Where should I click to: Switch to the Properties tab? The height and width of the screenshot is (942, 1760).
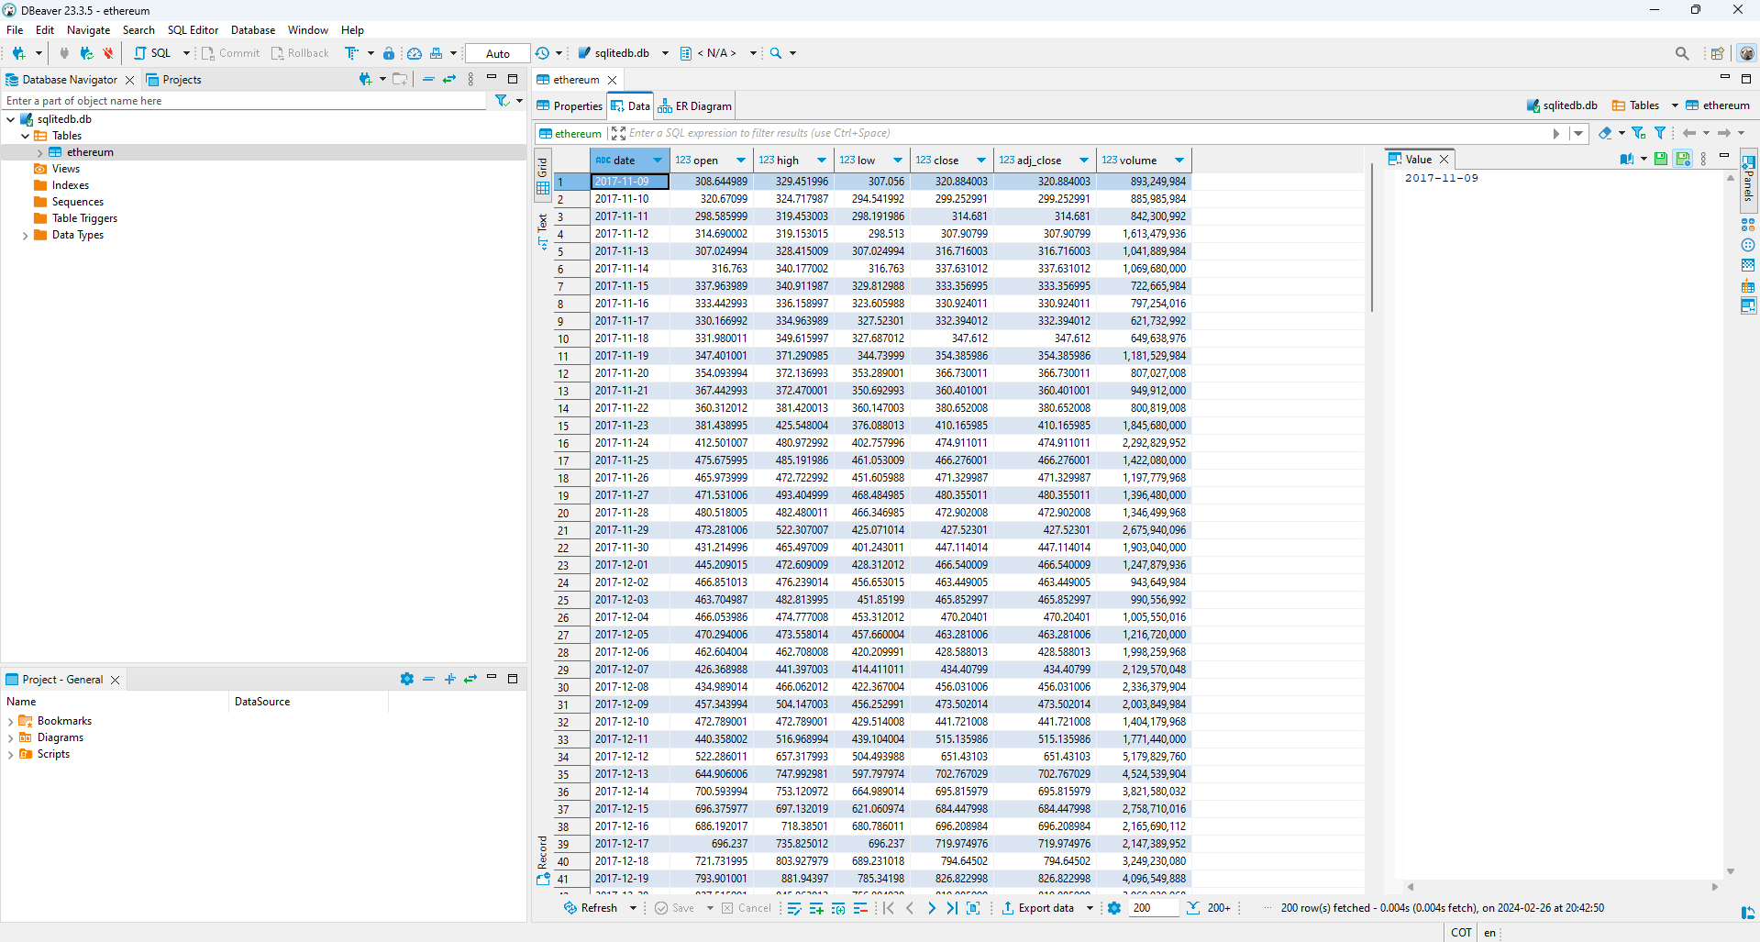point(570,106)
